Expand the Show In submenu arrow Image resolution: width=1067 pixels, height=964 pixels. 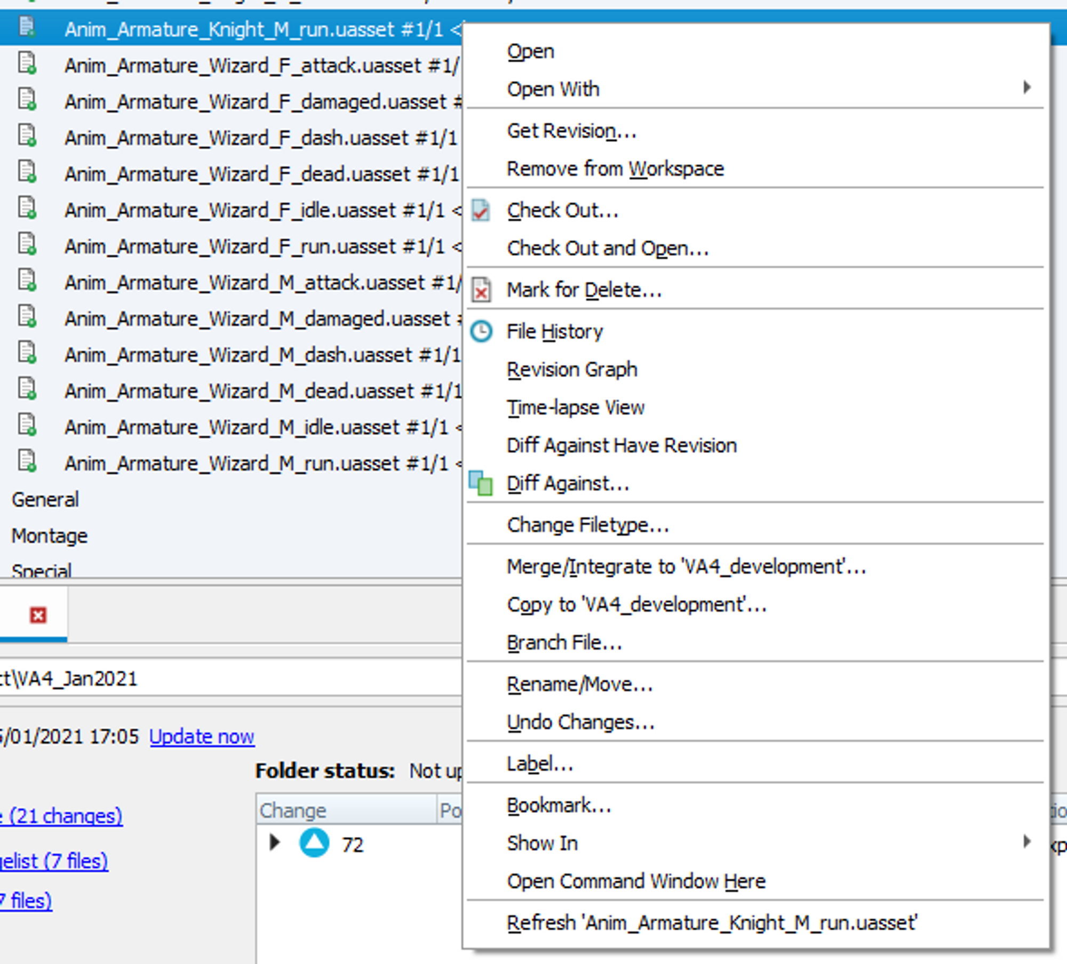point(1027,842)
